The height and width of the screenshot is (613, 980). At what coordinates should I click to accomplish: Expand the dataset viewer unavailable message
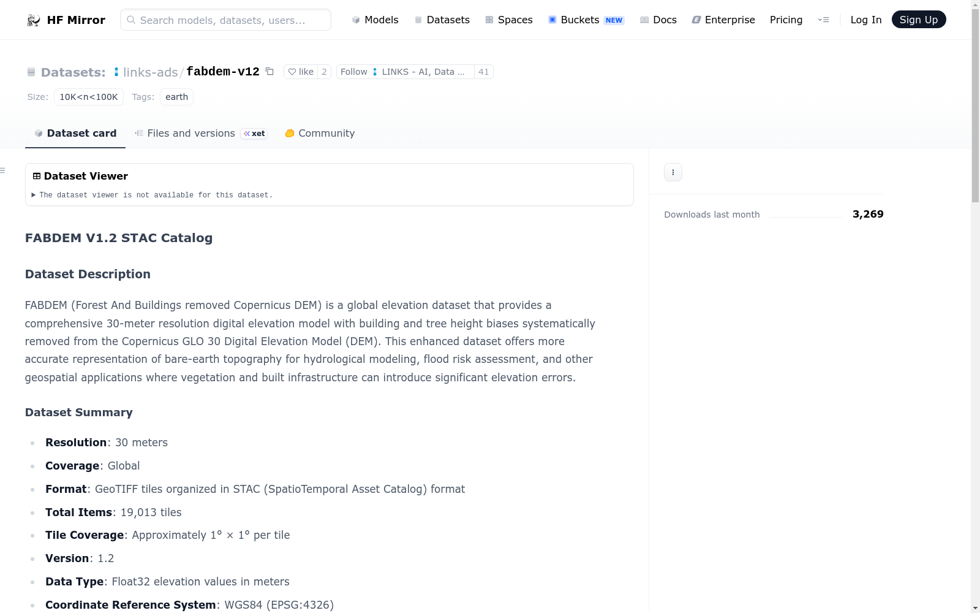(x=153, y=195)
